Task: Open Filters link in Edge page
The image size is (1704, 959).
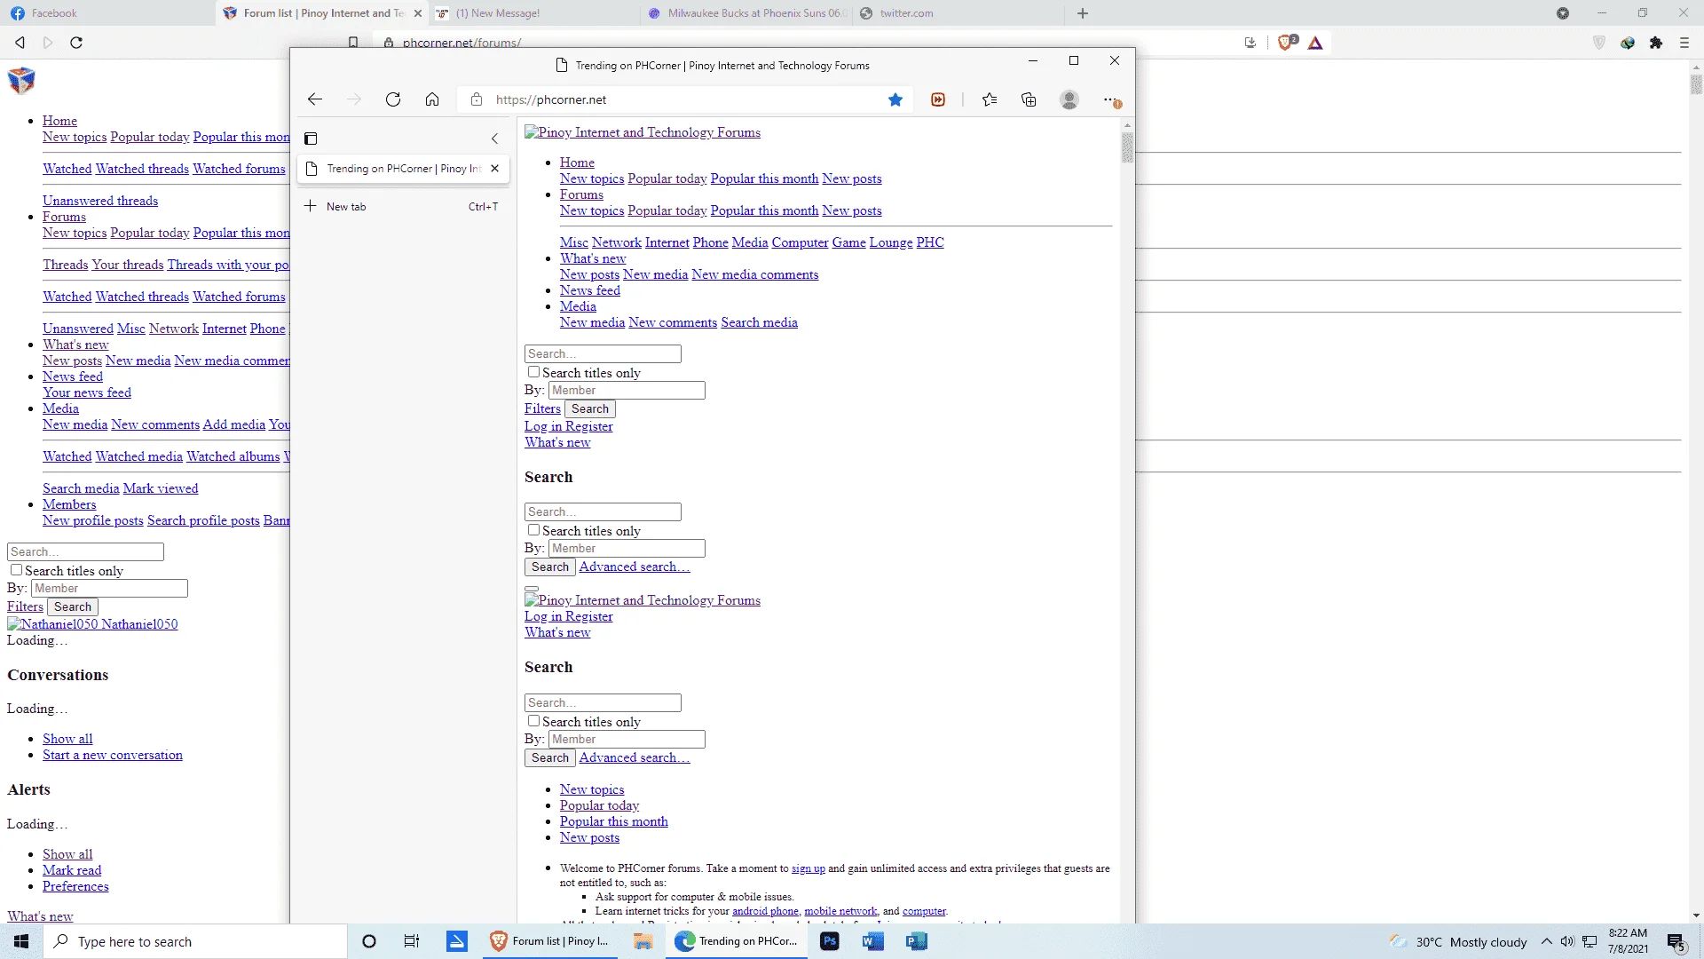Action: [x=542, y=408]
